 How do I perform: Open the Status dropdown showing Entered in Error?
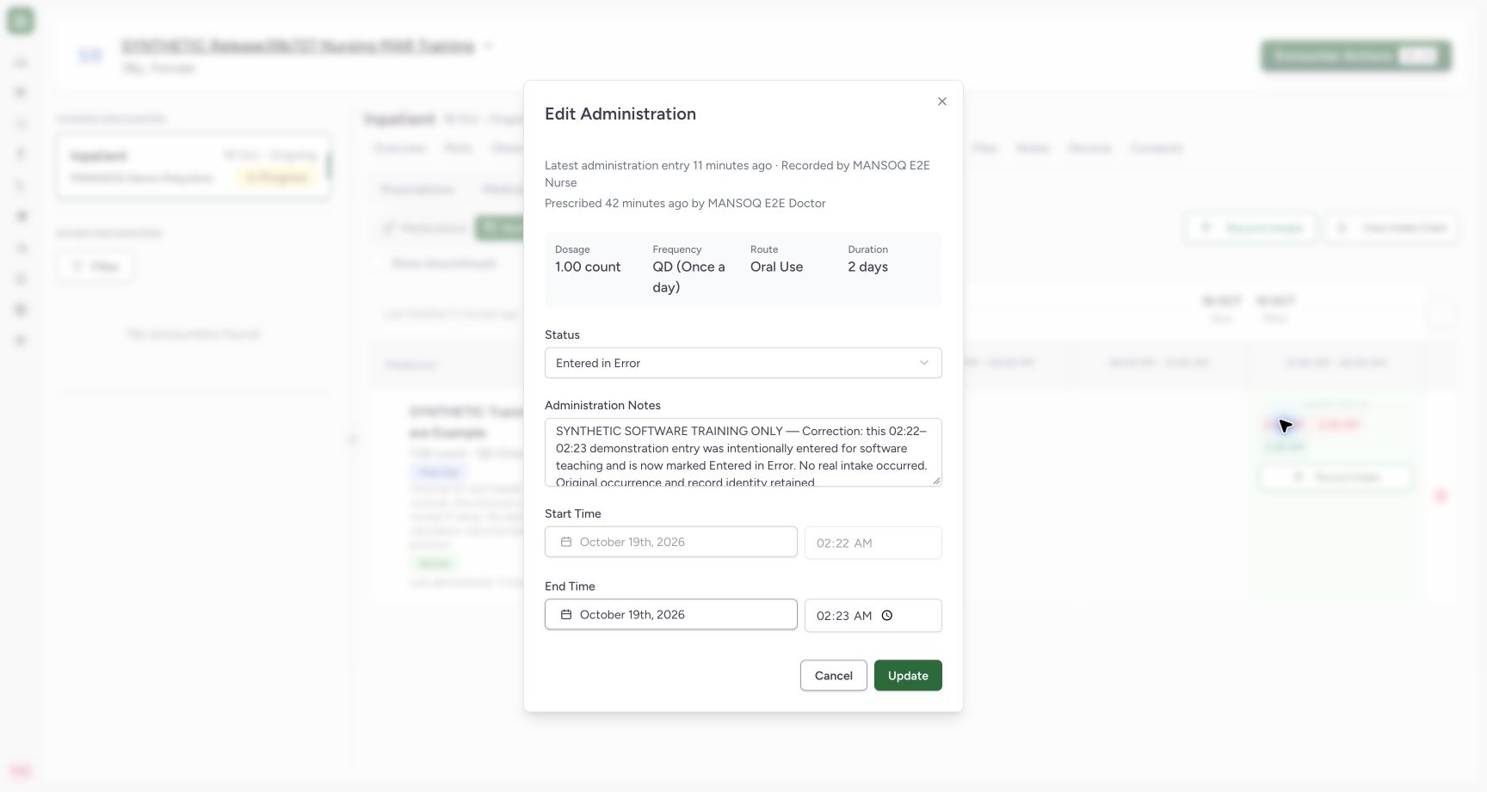coord(743,363)
